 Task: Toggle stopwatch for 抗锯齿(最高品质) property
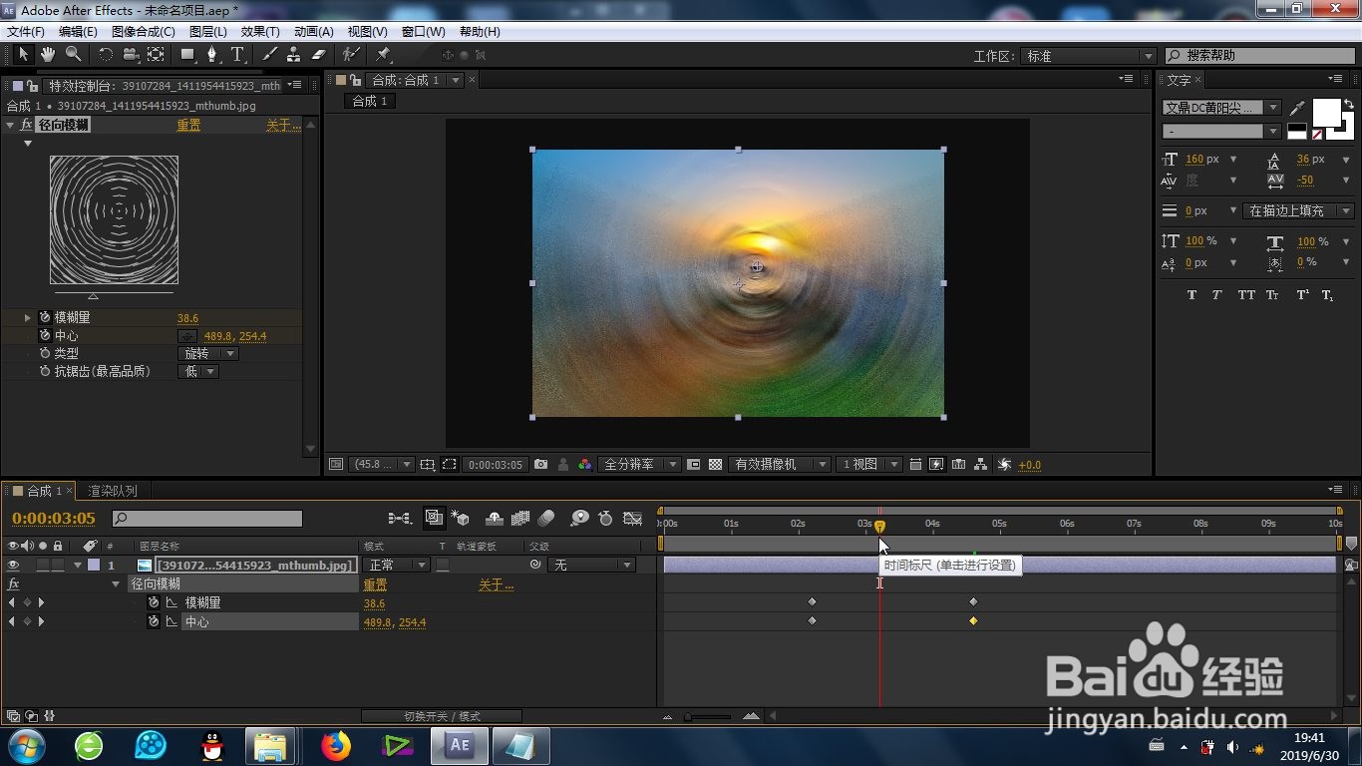point(45,372)
